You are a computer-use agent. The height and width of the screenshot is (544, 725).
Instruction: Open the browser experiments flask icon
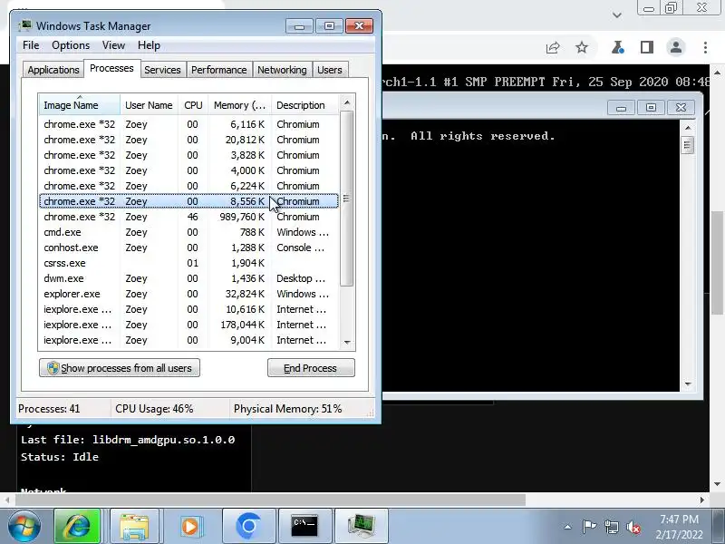(x=618, y=47)
